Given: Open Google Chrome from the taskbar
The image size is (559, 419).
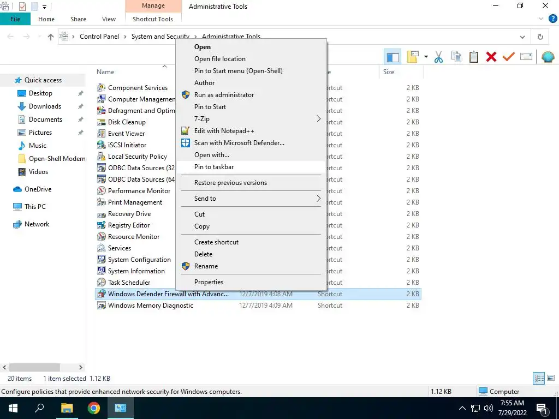Looking at the screenshot, I should point(93,408).
